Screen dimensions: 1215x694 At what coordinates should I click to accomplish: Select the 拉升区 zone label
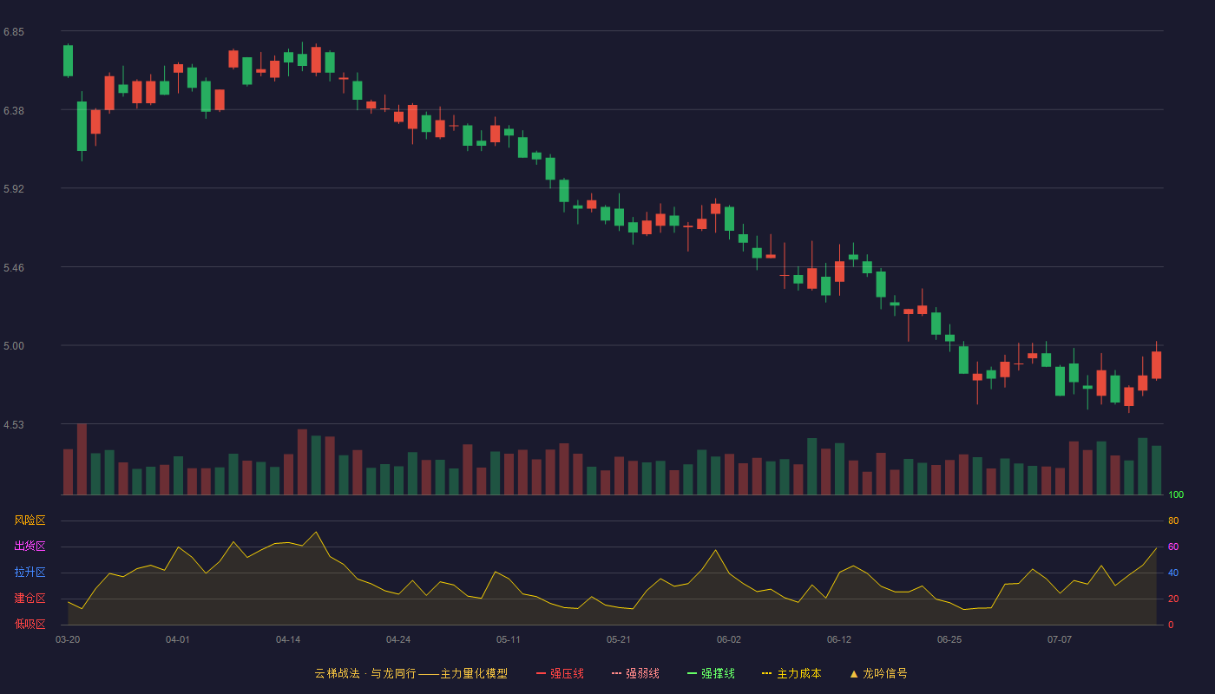[x=30, y=573]
